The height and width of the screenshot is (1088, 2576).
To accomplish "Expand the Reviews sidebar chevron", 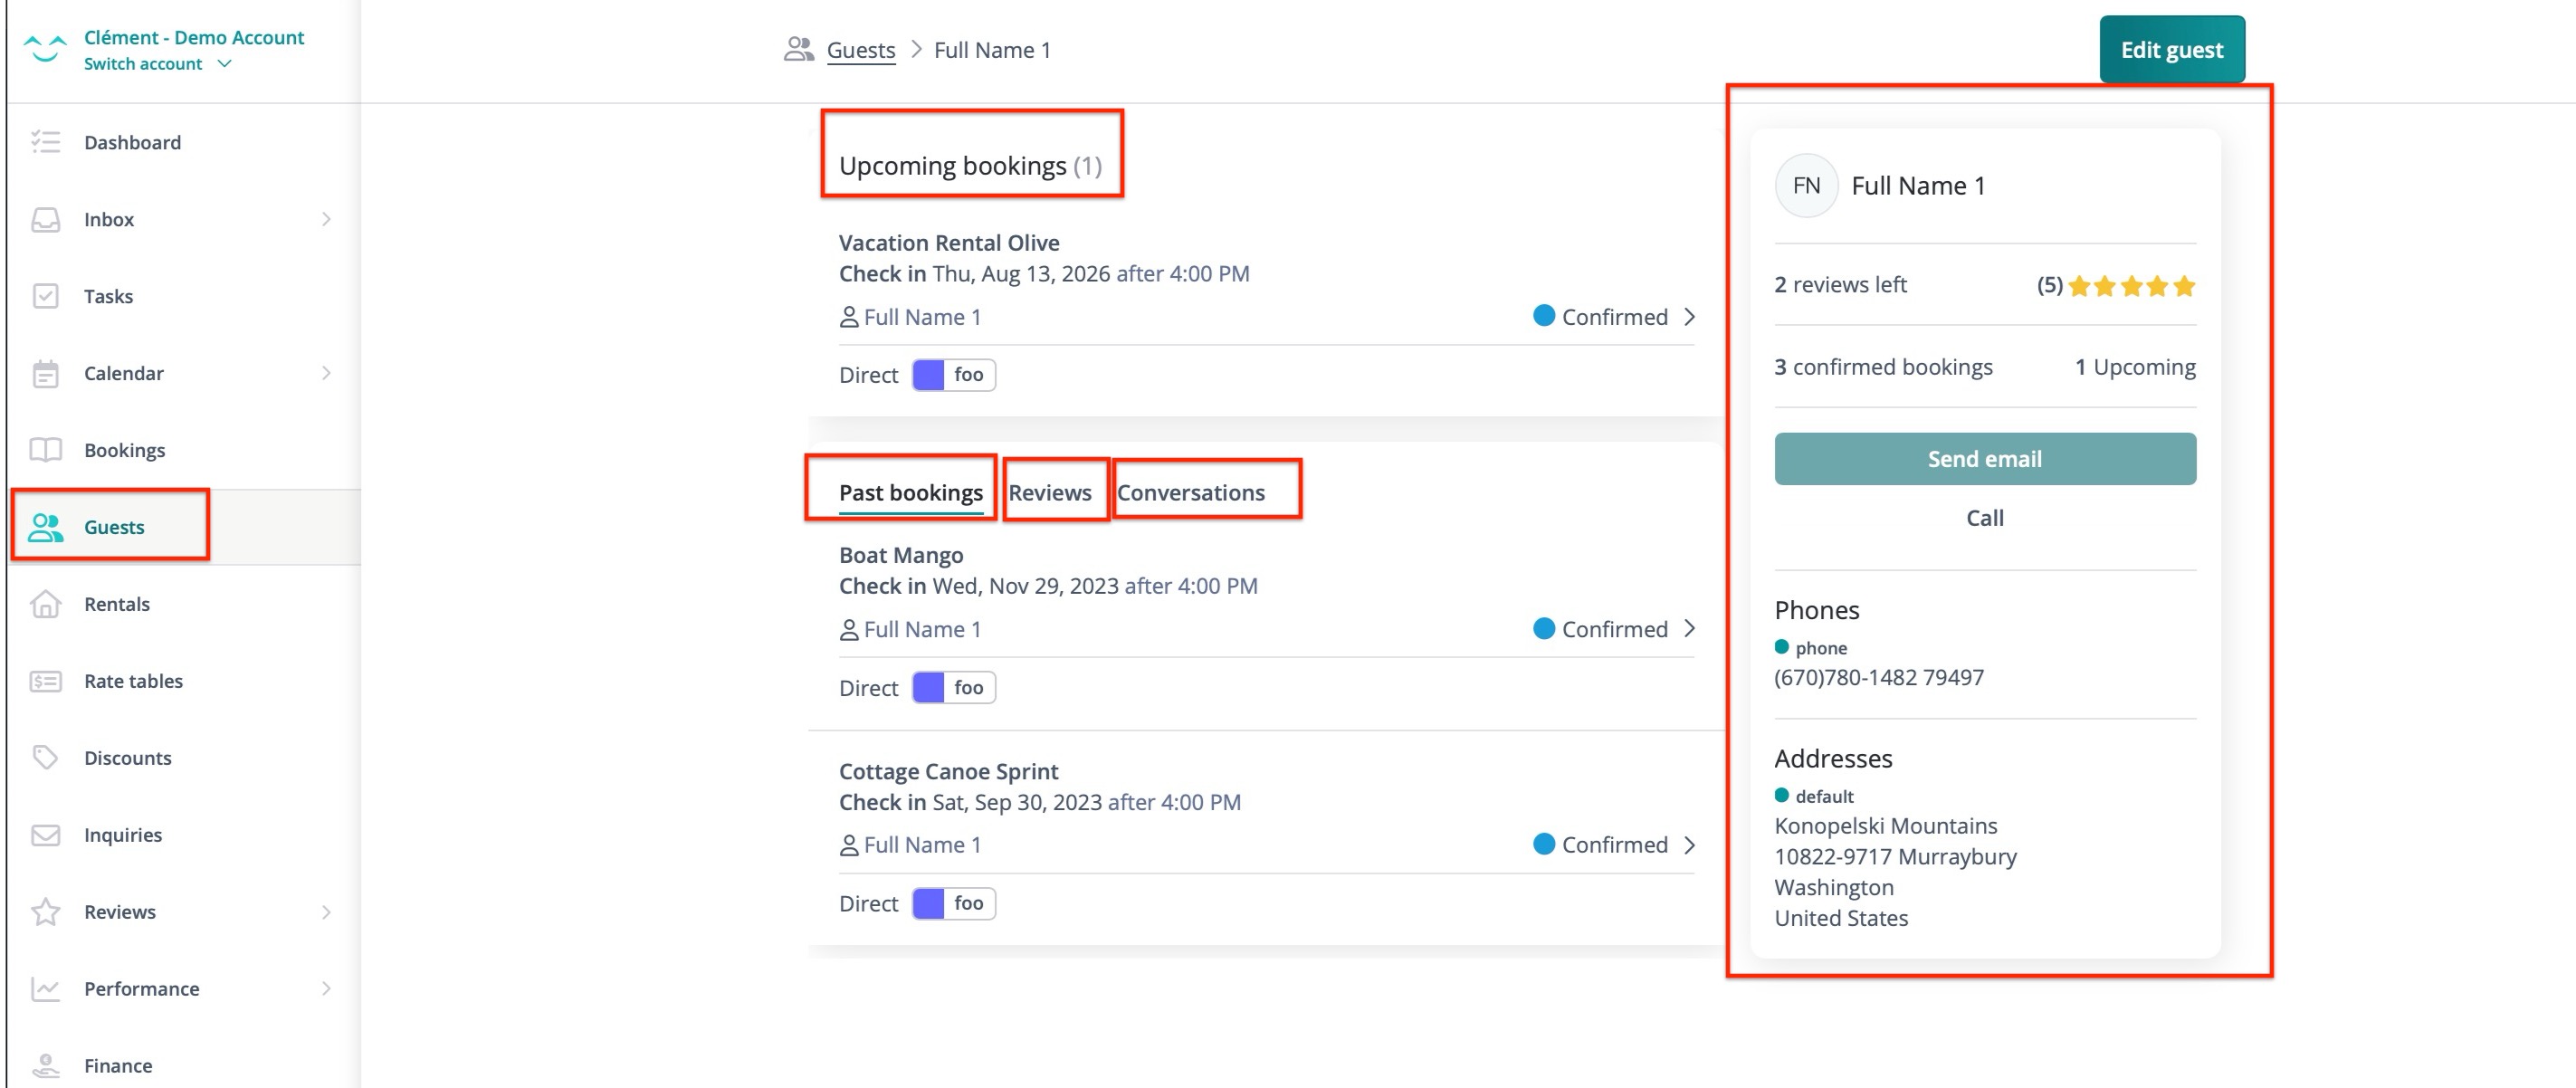I will click(326, 911).
